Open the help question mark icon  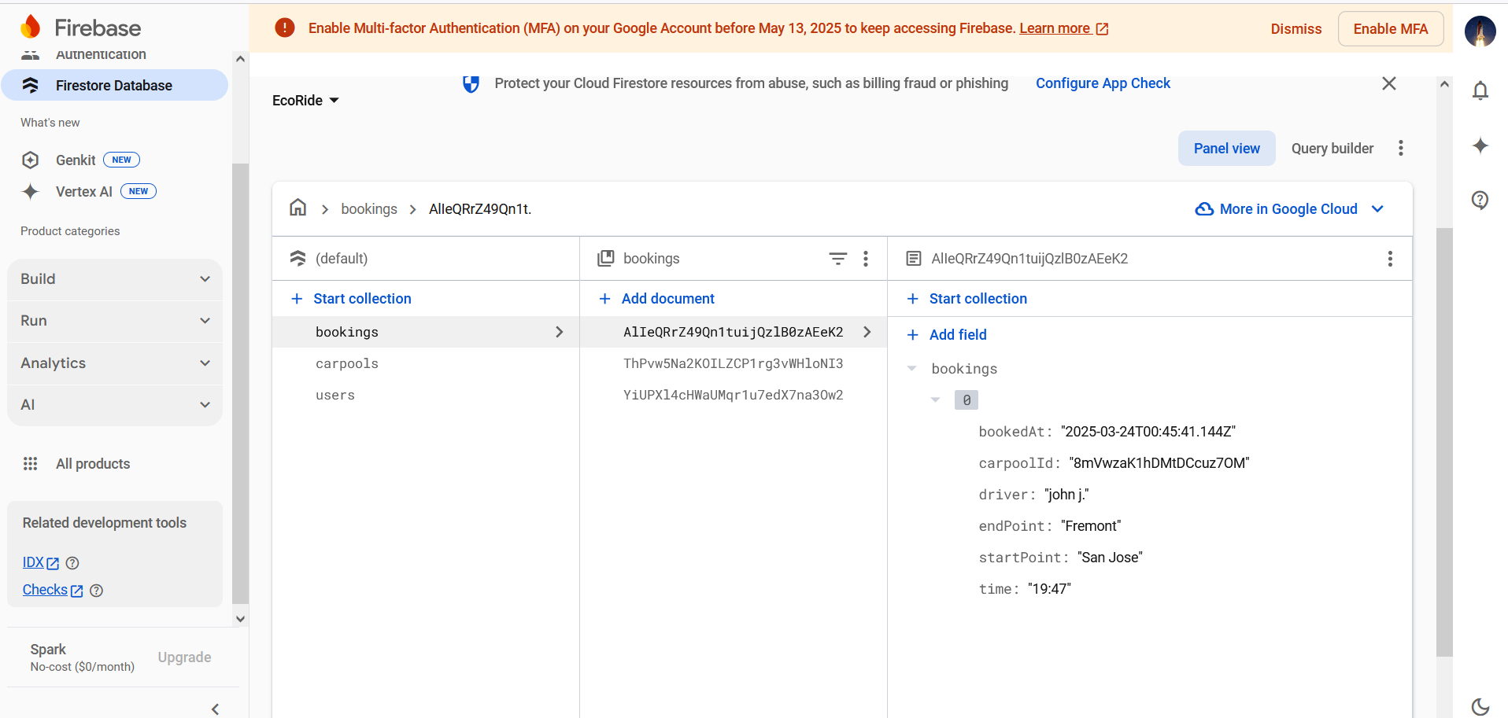(1480, 200)
